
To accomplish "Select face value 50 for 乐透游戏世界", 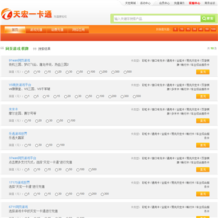I will pos(47,145).
